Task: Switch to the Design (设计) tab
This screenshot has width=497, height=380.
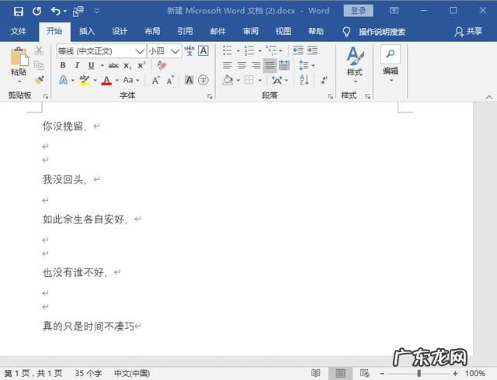Action: [x=120, y=31]
